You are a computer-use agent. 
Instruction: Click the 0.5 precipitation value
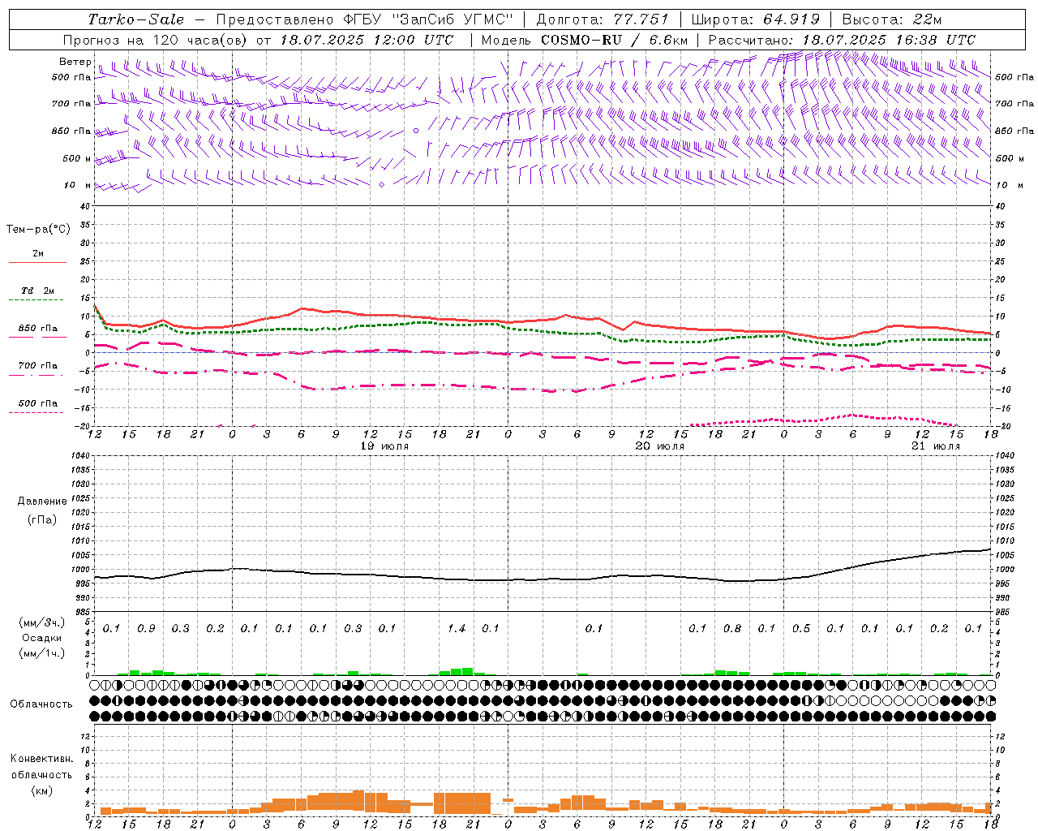(x=801, y=629)
